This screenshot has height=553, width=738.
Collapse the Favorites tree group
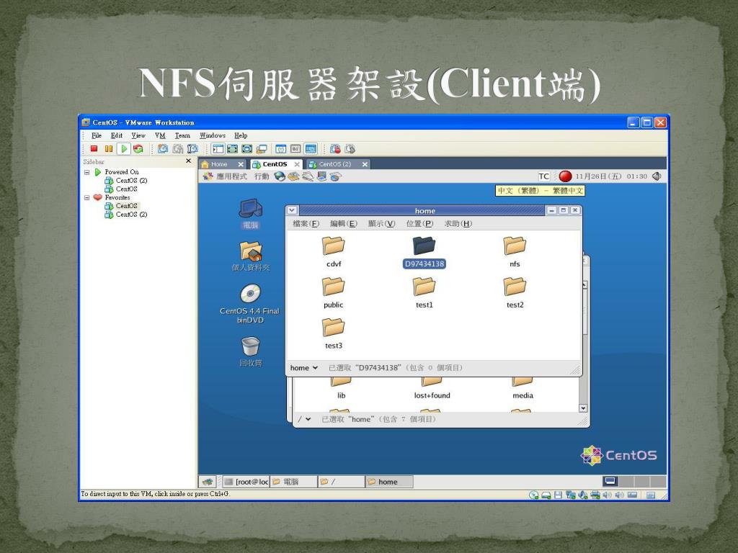coord(86,197)
